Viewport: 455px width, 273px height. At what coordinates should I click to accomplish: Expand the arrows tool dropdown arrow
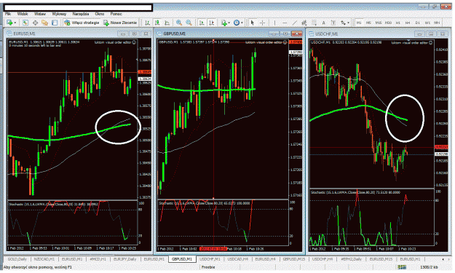348,23
